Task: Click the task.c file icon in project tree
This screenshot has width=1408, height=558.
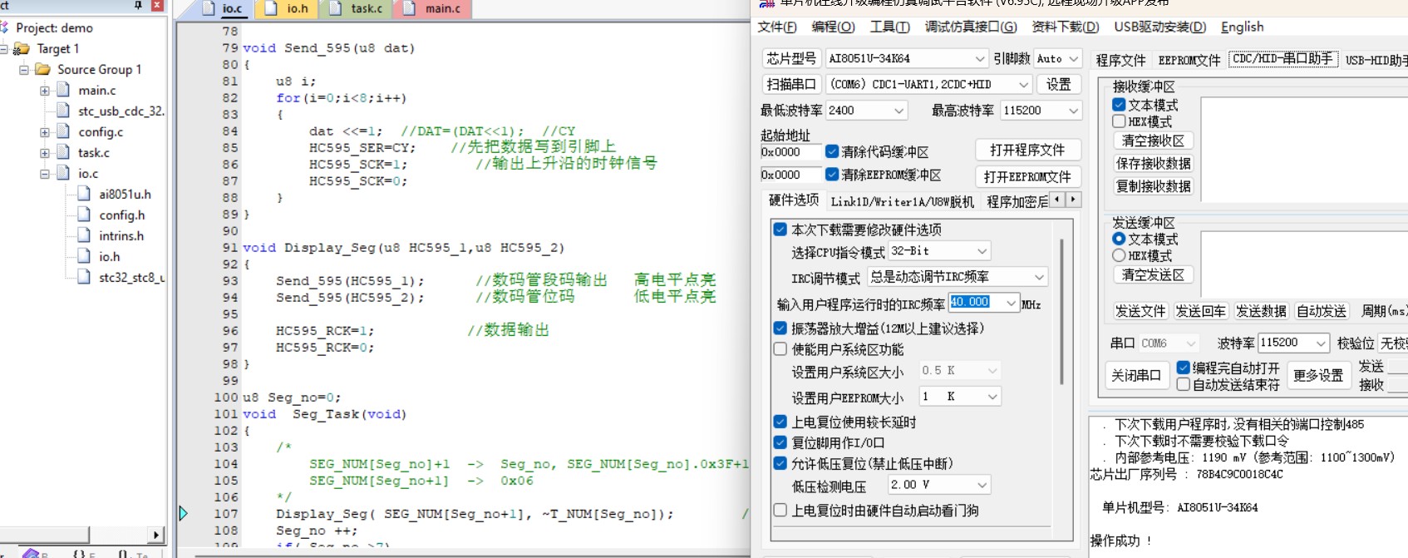Action: [63, 152]
